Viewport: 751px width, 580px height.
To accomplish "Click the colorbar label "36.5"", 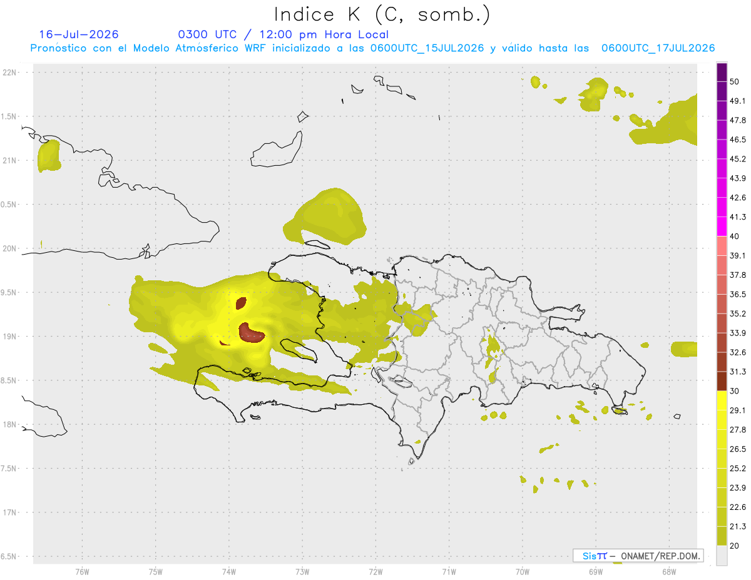I will (738, 294).
